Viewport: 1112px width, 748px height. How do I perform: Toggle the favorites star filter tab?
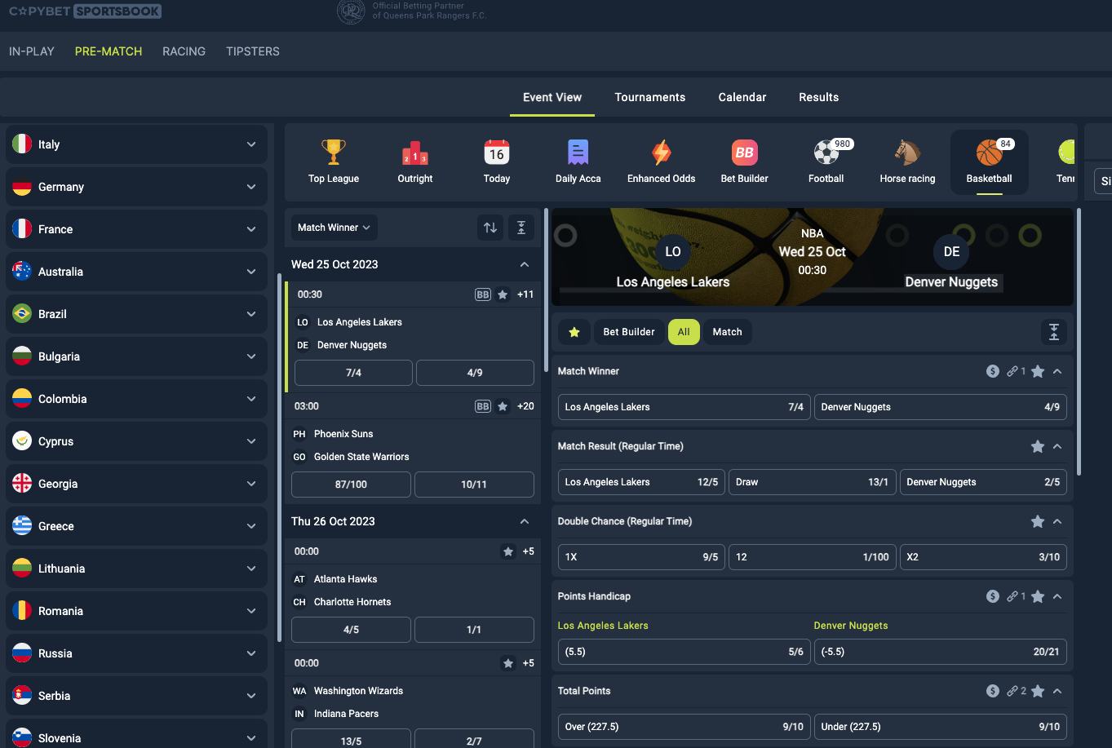point(574,332)
